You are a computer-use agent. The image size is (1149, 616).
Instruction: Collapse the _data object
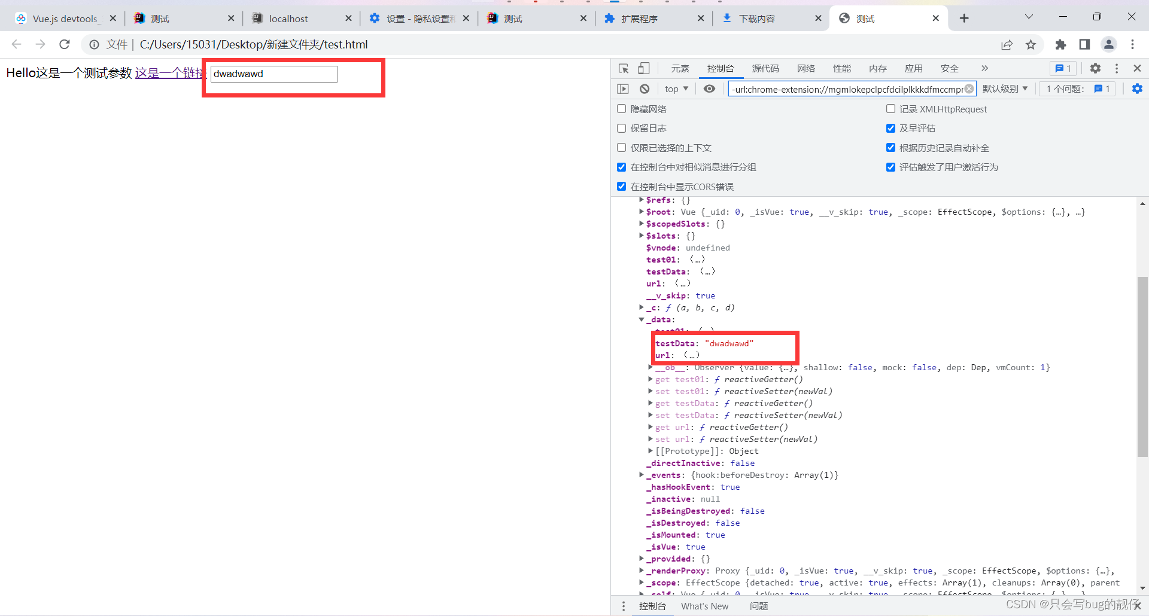(642, 319)
